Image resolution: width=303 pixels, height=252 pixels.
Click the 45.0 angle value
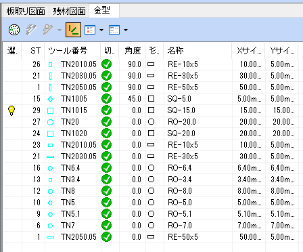coord(135,99)
